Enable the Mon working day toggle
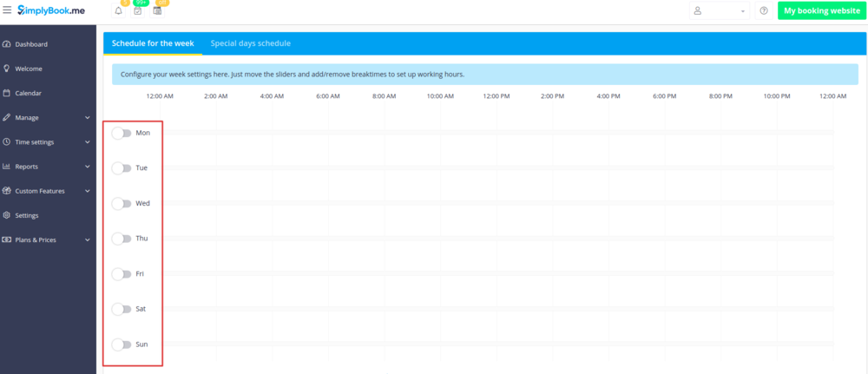The height and width of the screenshot is (374, 868). point(122,133)
